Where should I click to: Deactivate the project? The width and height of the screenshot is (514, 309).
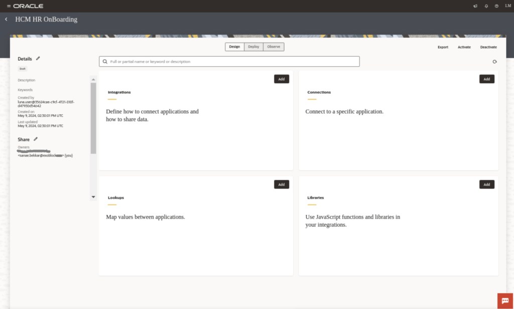pyautogui.click(x=488, y=47)
